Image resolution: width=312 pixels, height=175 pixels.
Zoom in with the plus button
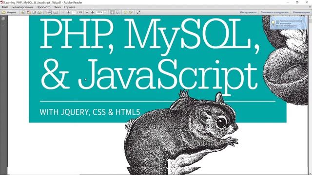pos(93,12)
